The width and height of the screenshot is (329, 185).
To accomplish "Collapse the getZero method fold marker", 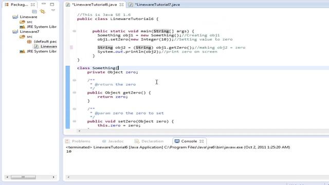I will point(74,92).
